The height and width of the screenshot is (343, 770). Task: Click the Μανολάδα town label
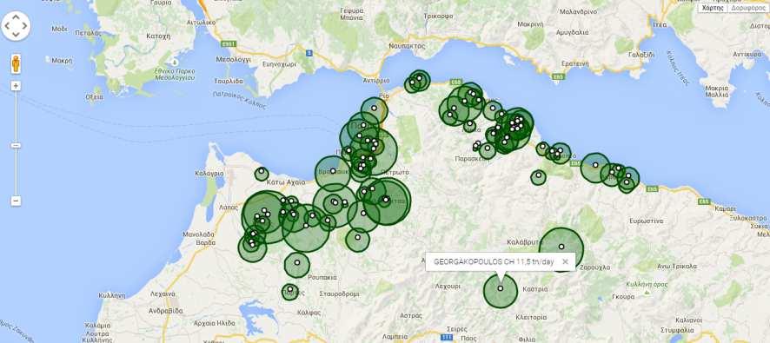198,234
